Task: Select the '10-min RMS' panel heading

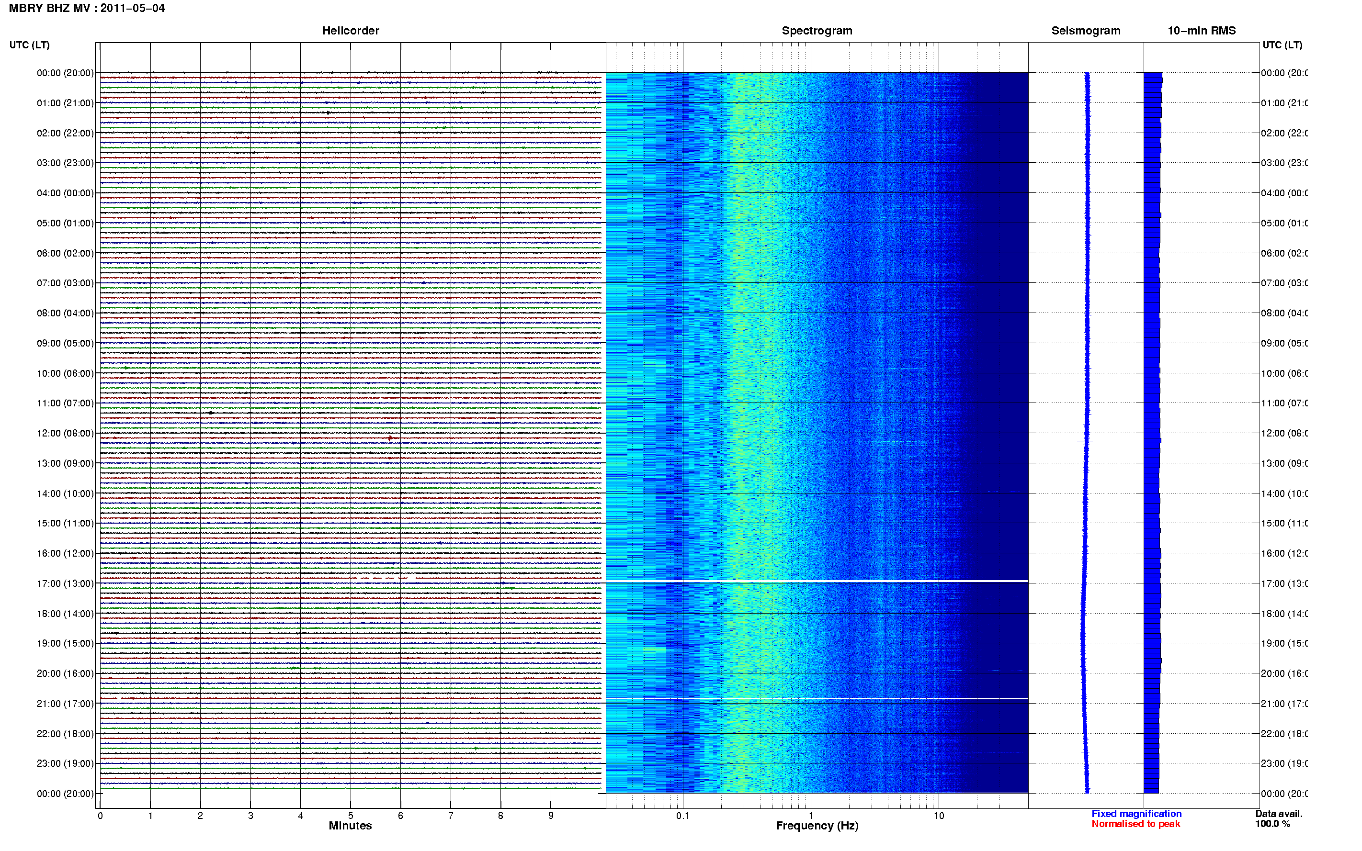Action: point(1202,31)
